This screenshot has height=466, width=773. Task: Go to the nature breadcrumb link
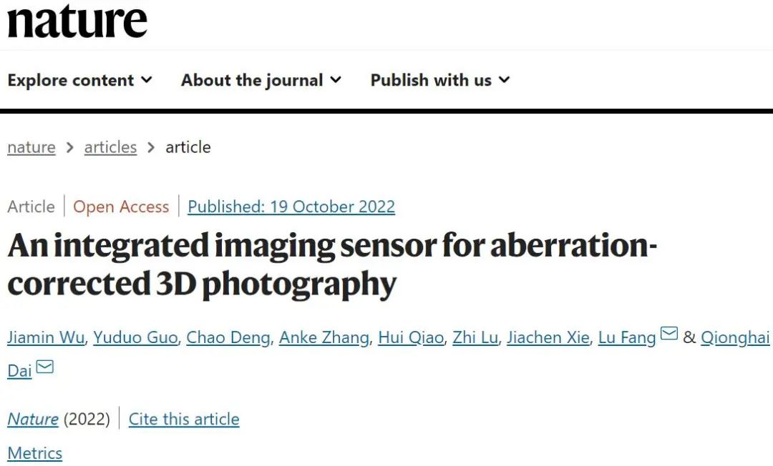point(31,147)
